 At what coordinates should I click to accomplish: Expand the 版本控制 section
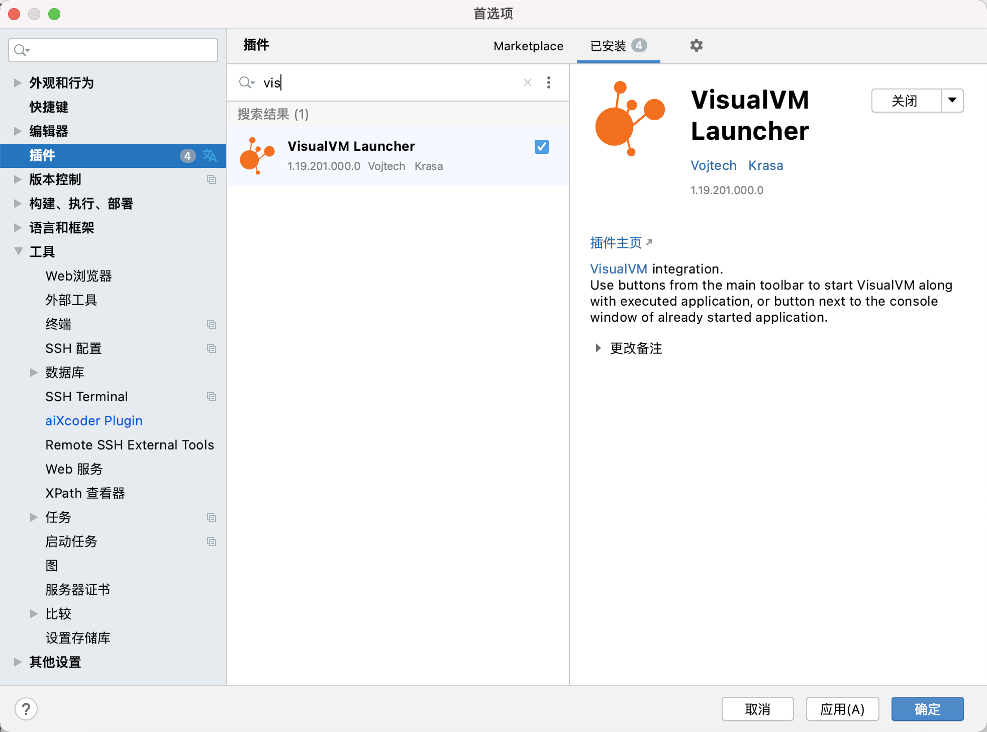18,179
